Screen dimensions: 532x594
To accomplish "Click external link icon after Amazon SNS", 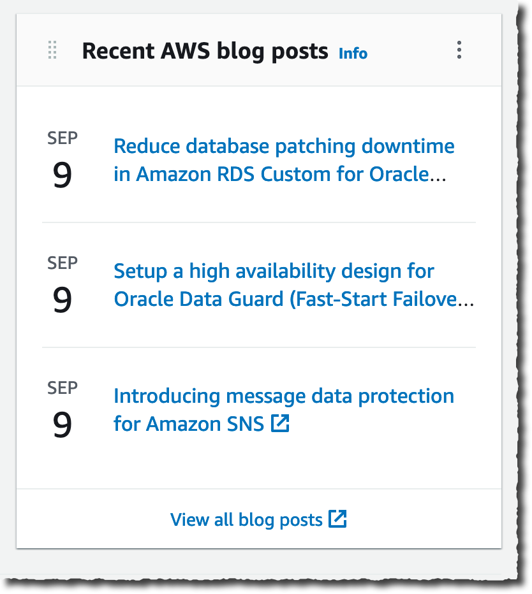I will coord(280,423).
